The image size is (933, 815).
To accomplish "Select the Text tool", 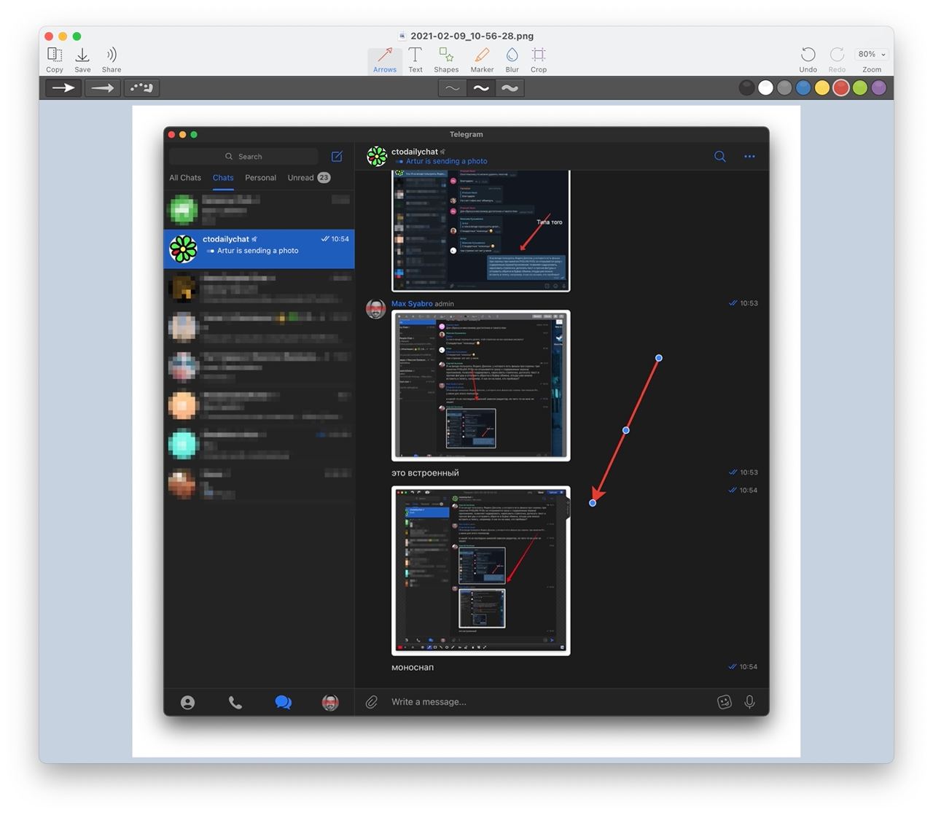I will click(x=415, y=60).
